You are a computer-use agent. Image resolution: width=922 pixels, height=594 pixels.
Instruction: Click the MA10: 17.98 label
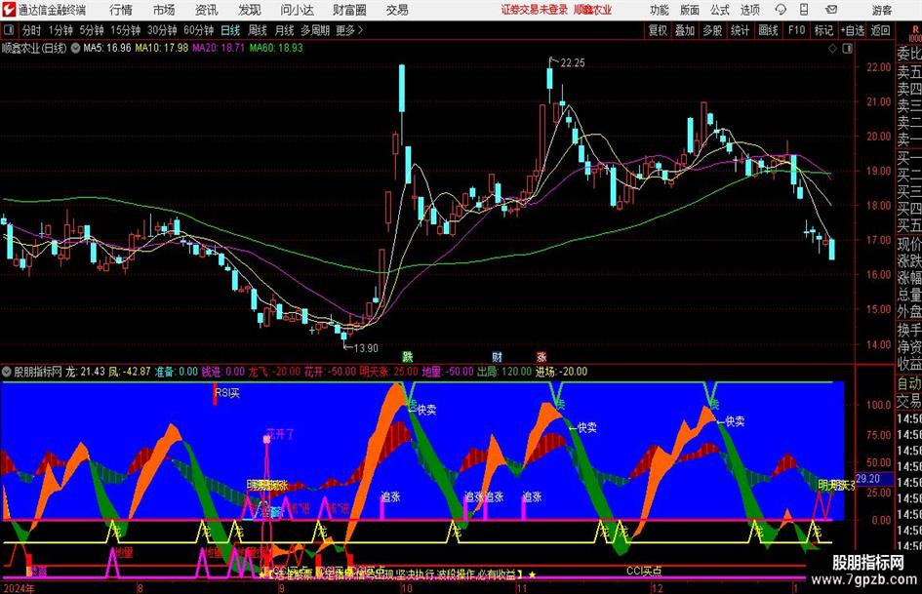point(162,48)
